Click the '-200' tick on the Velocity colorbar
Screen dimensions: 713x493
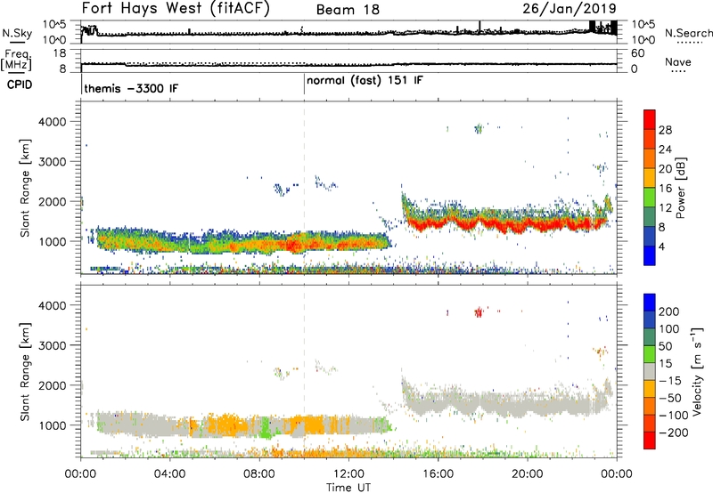point(673,432)
